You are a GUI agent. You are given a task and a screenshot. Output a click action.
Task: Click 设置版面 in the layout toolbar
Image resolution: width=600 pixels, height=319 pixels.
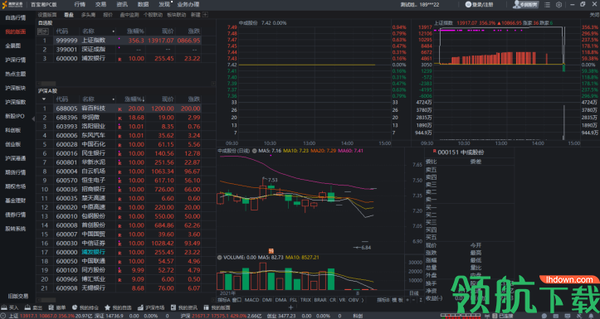click(47, 15)
